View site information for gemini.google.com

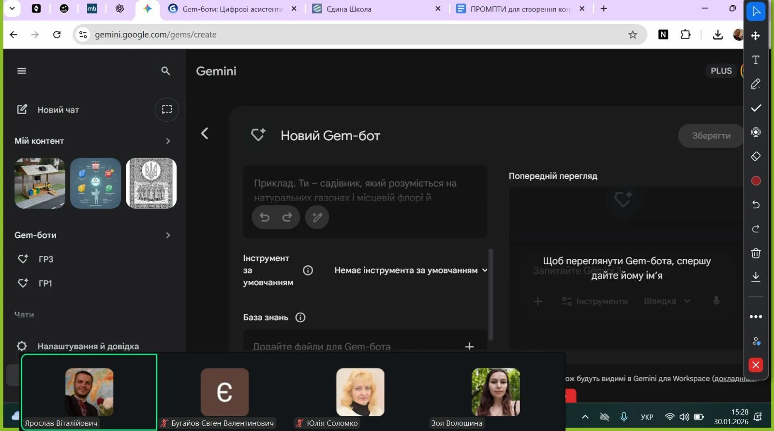[83, 34]
